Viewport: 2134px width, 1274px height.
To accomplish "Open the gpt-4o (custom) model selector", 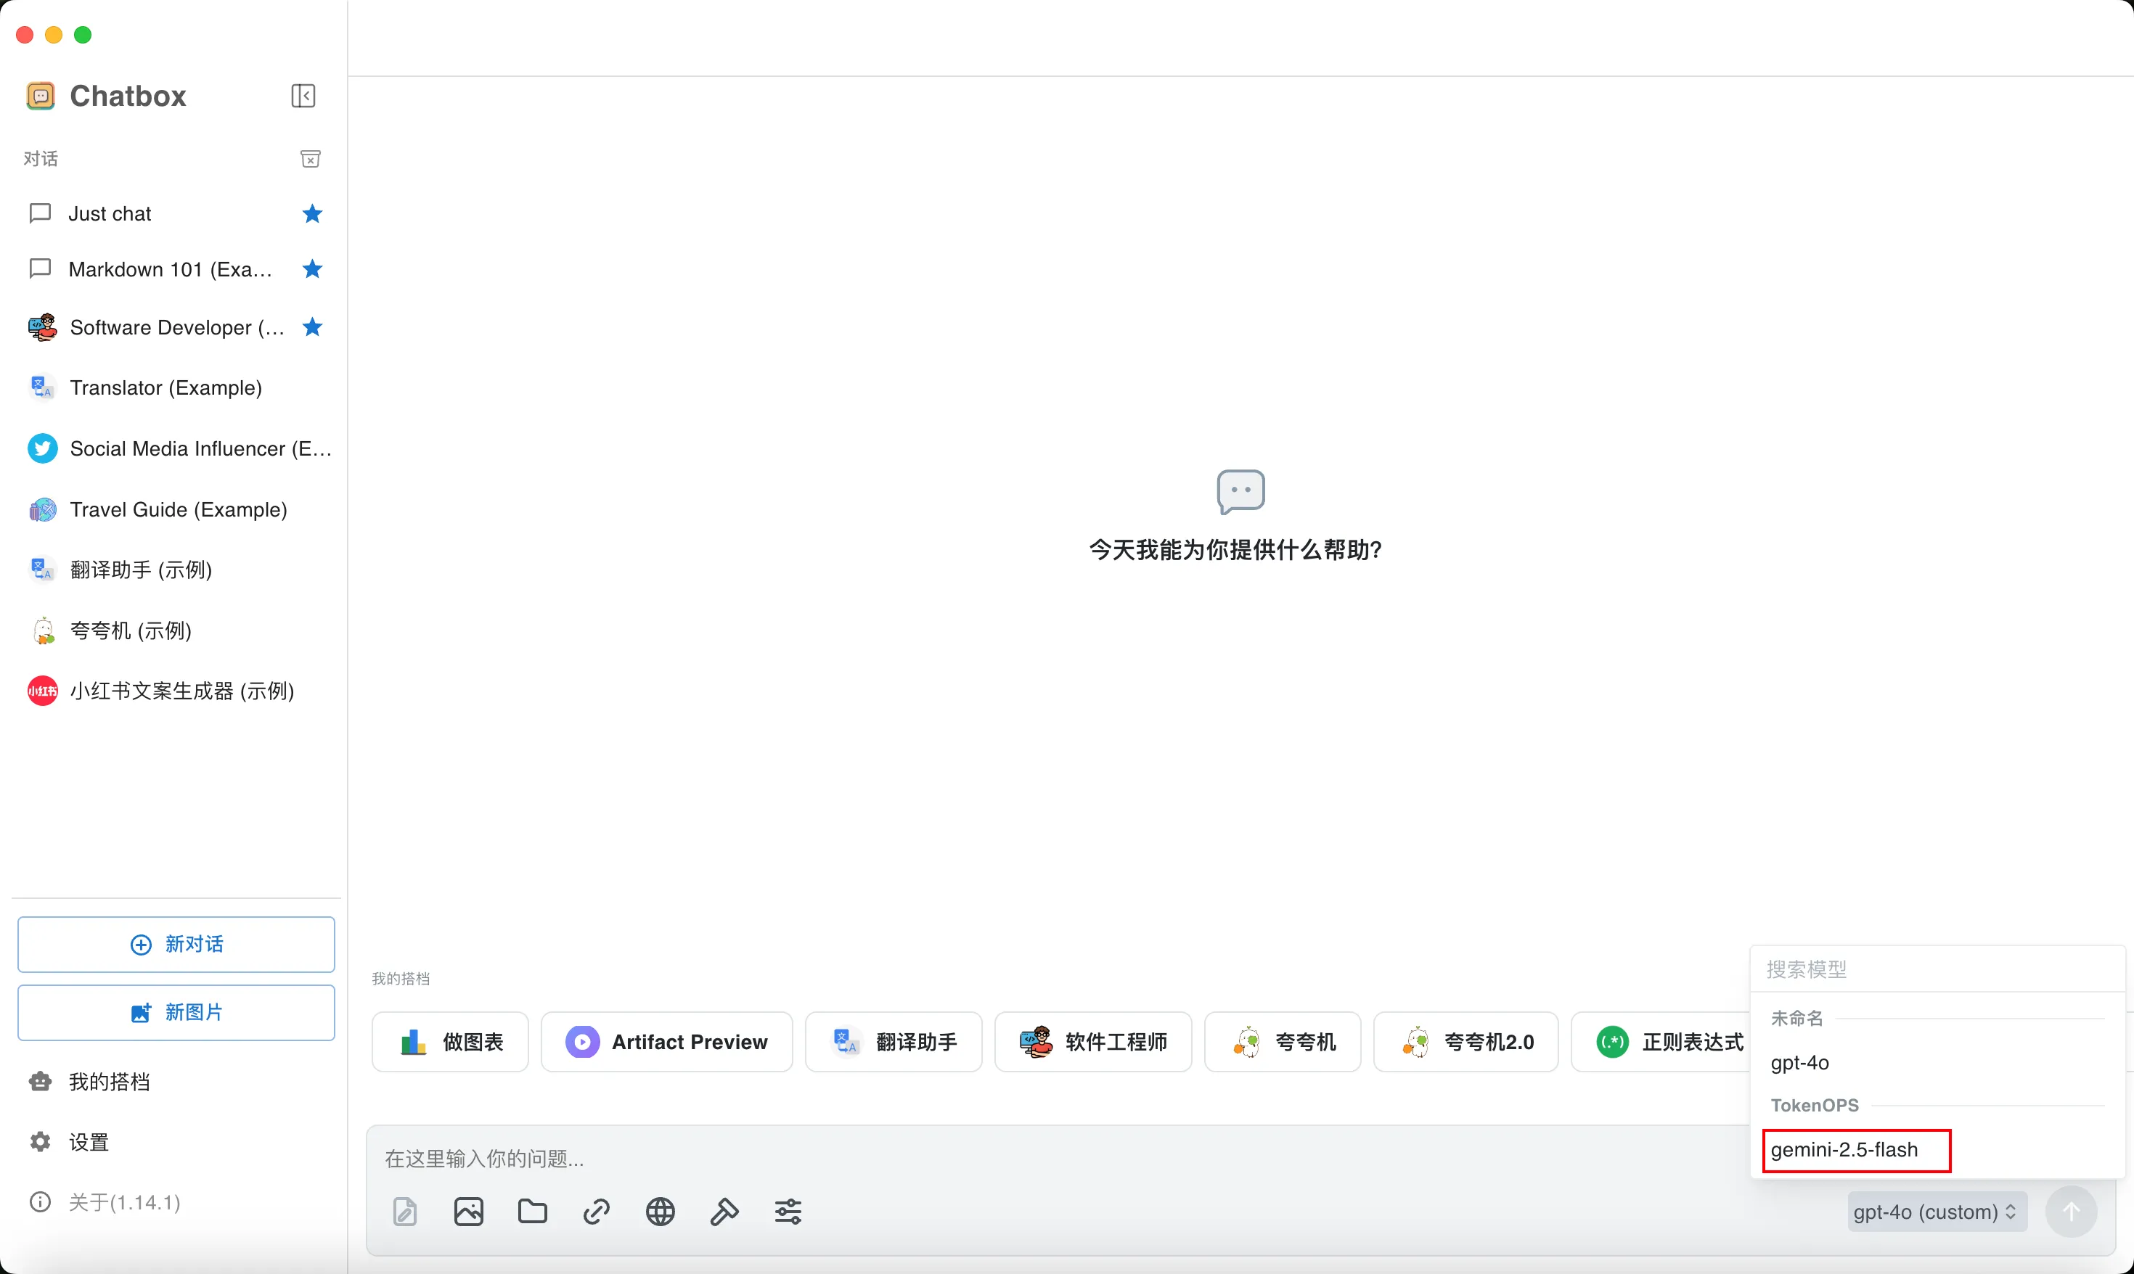I will click(1937, 1212).
